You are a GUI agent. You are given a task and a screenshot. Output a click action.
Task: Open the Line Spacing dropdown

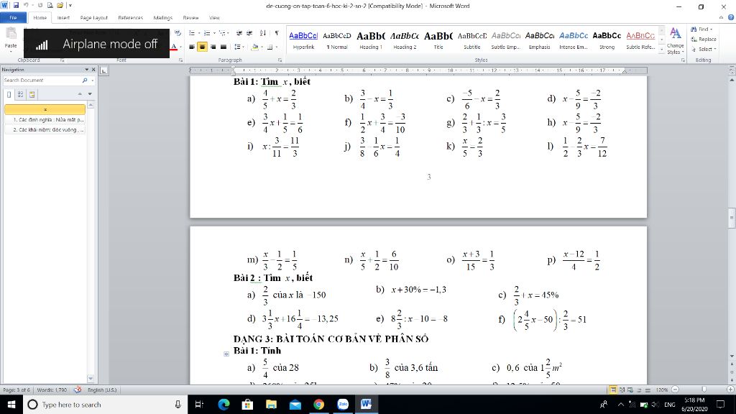(239, 47)
